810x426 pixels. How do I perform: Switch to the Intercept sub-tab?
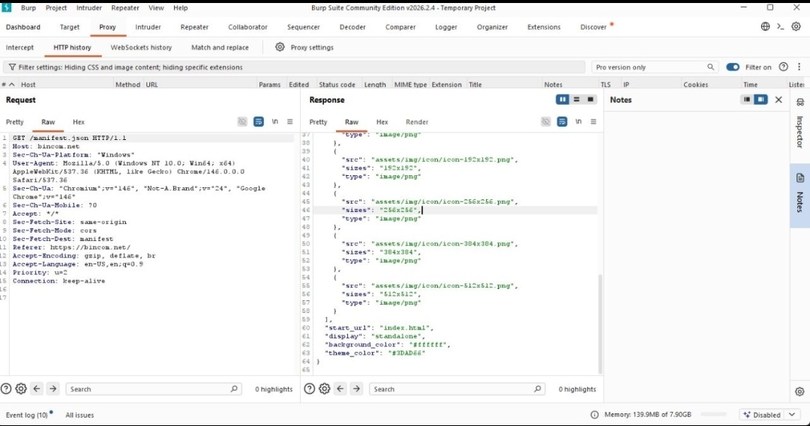pyautogui.click(x=19, y=47)
